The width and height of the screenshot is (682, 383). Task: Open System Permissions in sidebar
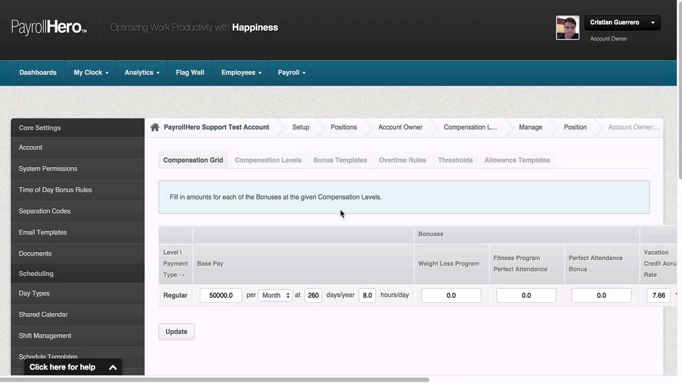[77, 169]
